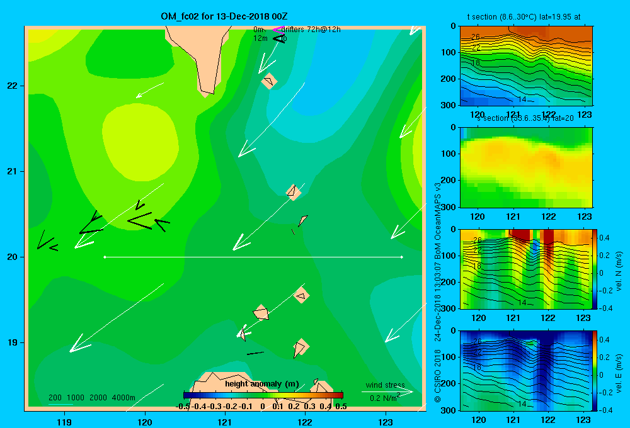The height and width of the screenshot is (428, 630).
Task: Select the 'height anomaly (m)' label
Action: click(x=261, y=384)
